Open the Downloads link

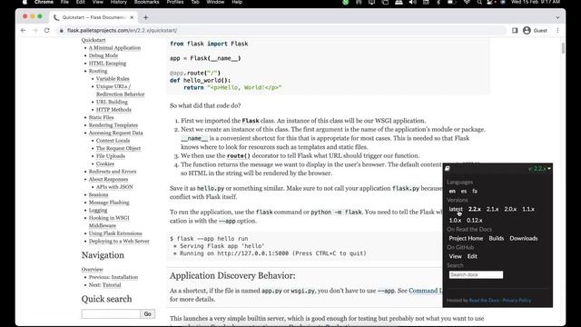tap(524, 238)
